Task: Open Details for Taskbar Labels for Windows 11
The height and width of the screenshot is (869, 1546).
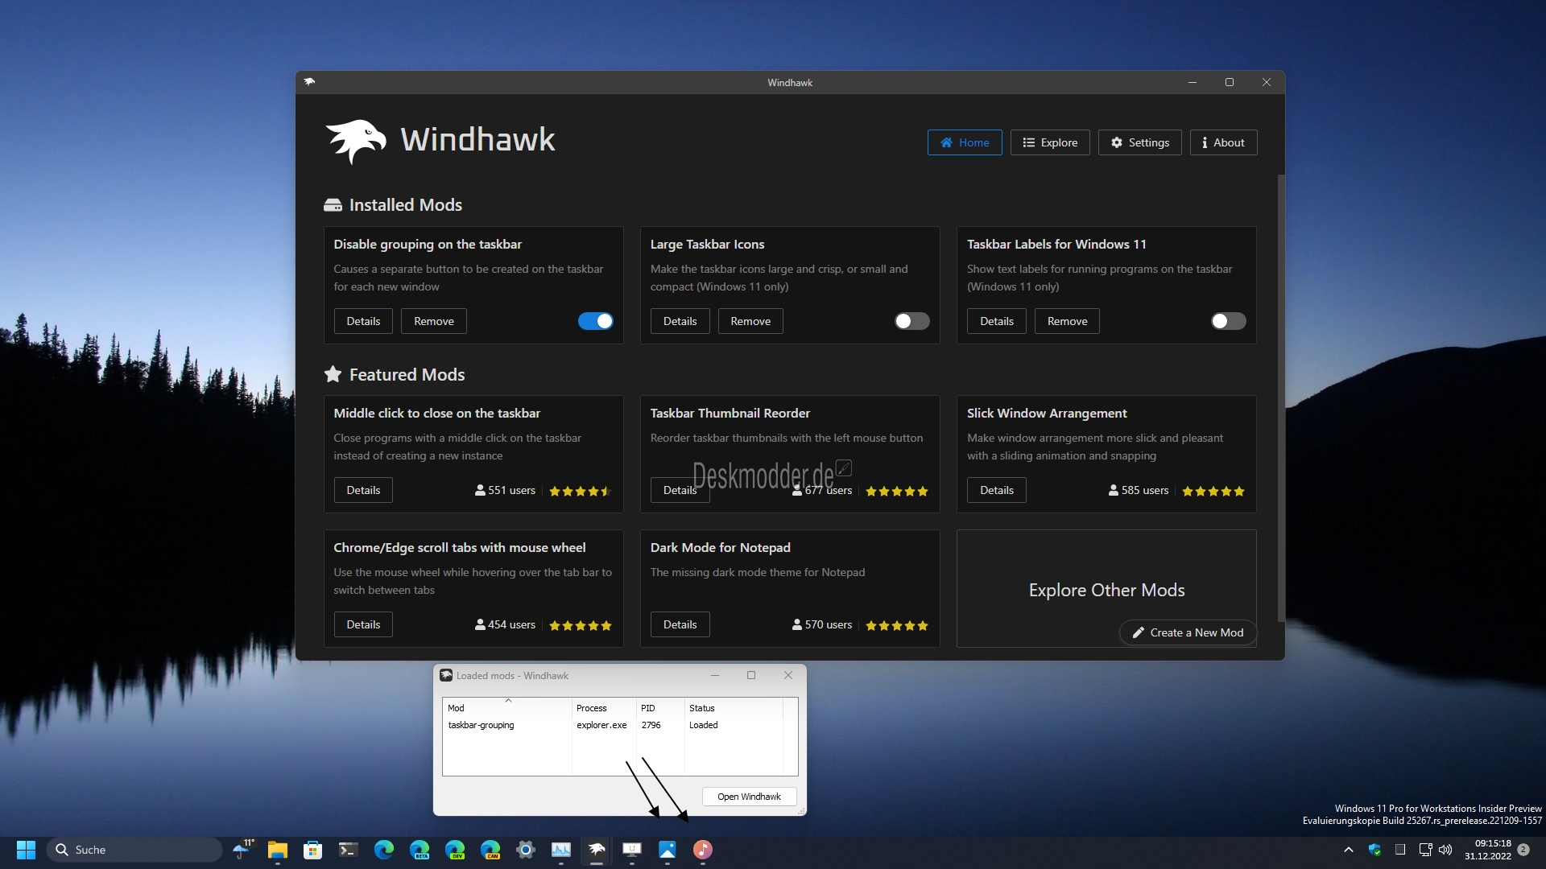Action: click(x=997, y=321)
